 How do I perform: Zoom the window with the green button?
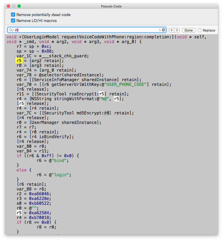pyautogui.click(x=19, y=6)
